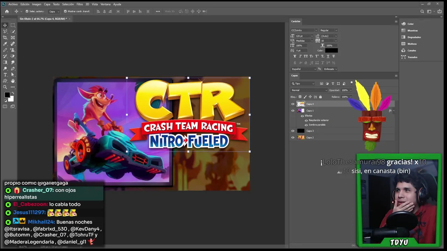Open the Carácter panel menu icon
This screenshot has width=447, height=251.
[x=396, y=21]
